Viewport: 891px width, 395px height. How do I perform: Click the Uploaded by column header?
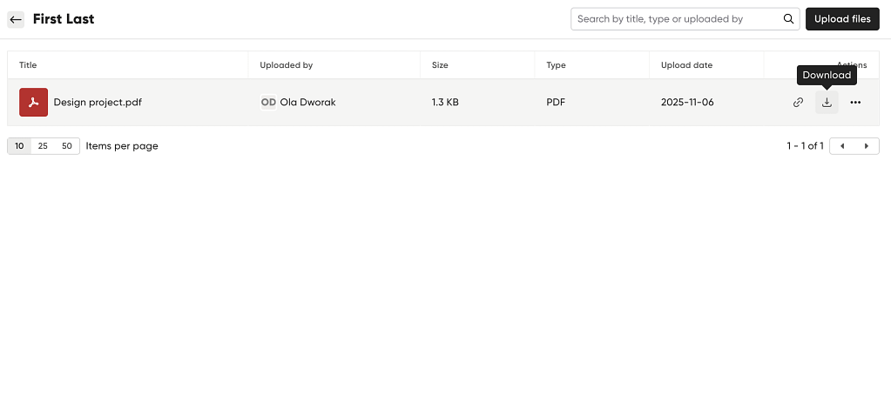coord(287,65)
